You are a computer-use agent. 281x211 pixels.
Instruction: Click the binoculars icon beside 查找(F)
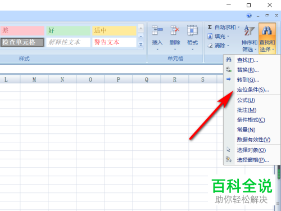tap(229, 60)
